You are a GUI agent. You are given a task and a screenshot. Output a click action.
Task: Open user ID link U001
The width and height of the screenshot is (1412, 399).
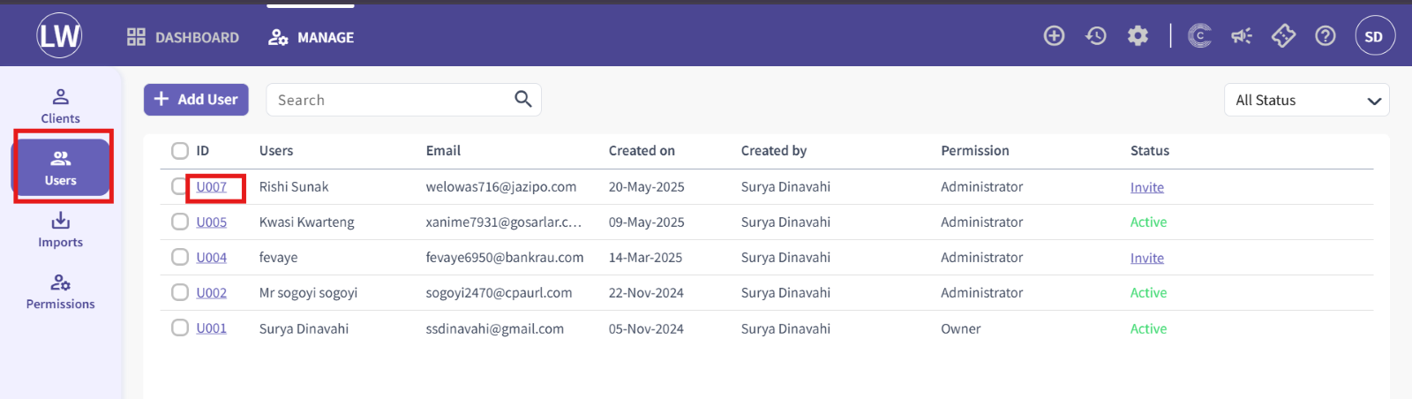[x=212, y=328]
